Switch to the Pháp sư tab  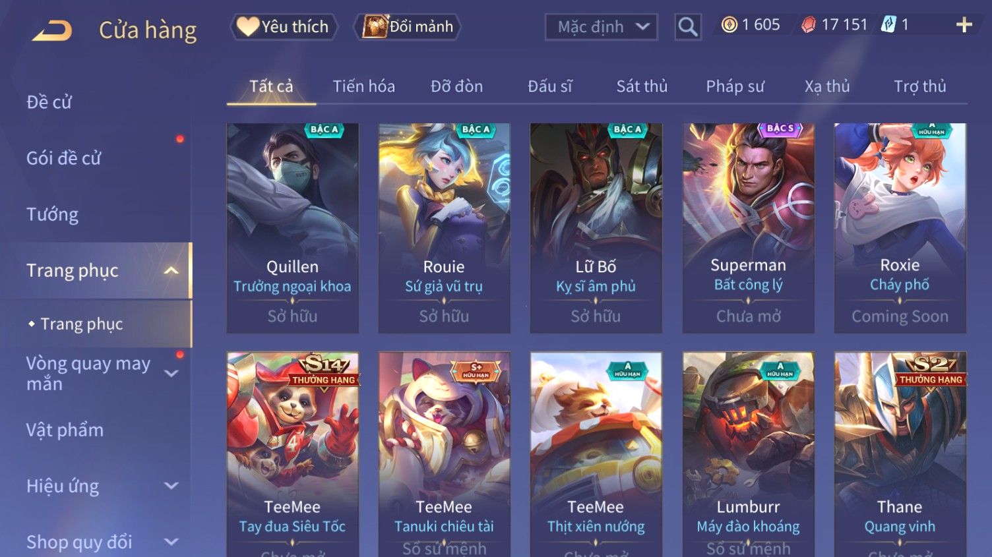coord(735,86)
